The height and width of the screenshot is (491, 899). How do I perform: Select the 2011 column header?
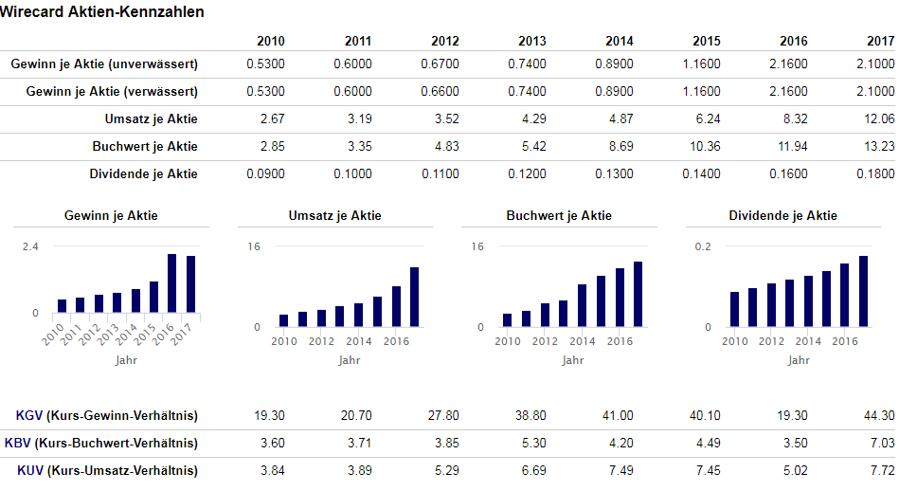(358, 41)
